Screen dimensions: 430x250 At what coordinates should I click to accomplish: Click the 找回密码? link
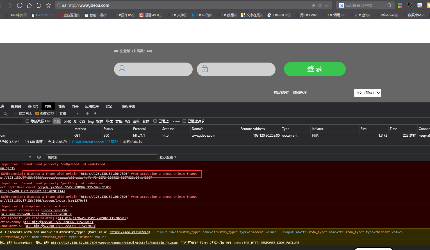(x=281, y=93)
